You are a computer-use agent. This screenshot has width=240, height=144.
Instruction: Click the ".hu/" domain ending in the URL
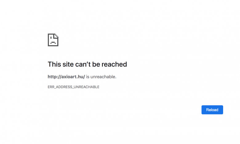point(81,77)
